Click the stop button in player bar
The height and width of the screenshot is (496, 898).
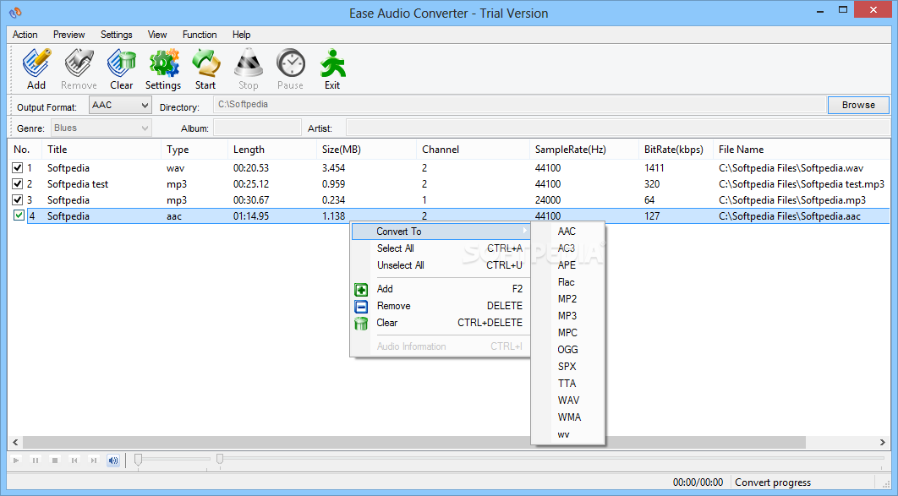click(55, 460)
